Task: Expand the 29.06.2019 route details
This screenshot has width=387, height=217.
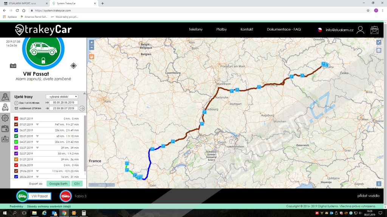Action: tap(37, 171)
